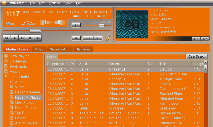Open the View menu
This screenshot has height=127, width=213.
click(x=68, y=3)
